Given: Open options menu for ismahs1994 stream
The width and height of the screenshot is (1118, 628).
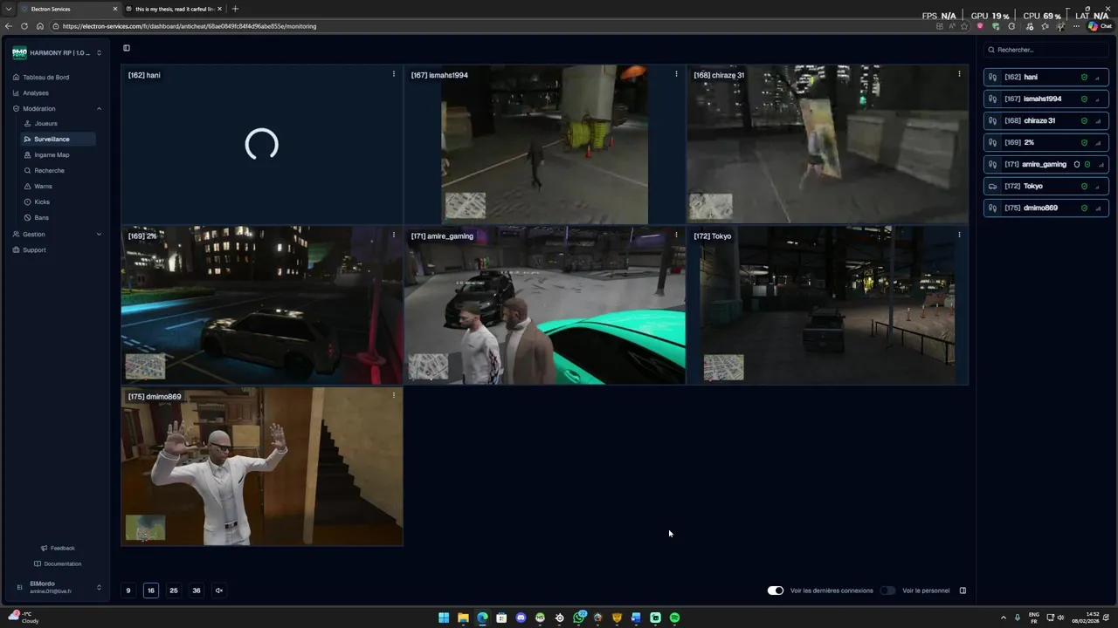Looking at the screenshot, I should (x=676, y=74).
